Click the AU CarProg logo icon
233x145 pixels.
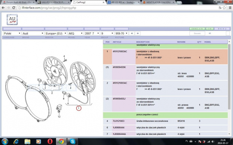[x=12, y=19]
